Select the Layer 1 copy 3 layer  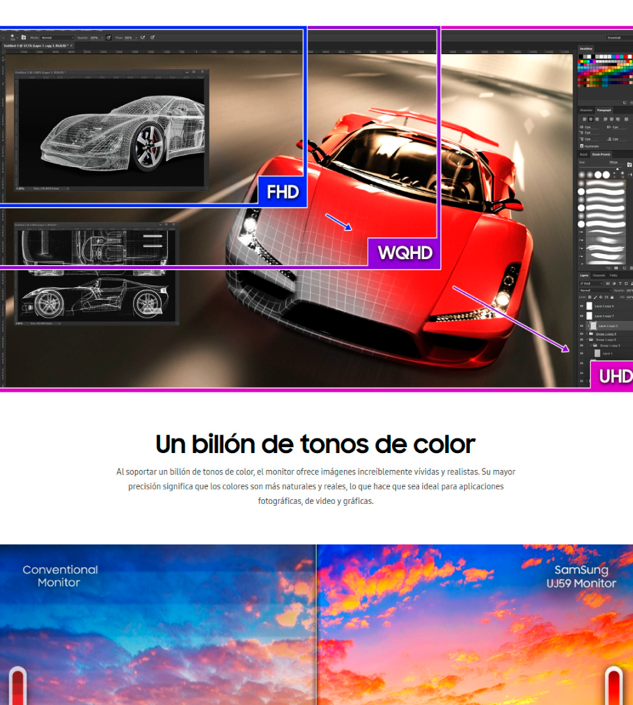[608, 325]
